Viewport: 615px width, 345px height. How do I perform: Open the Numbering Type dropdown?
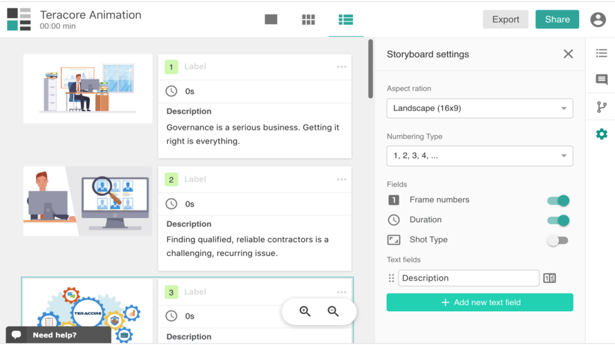click(x=480, y=156)
